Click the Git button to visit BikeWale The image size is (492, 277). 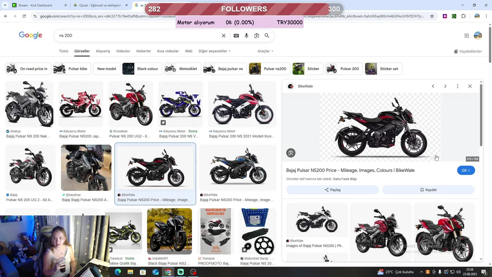[x=466, y=170]
